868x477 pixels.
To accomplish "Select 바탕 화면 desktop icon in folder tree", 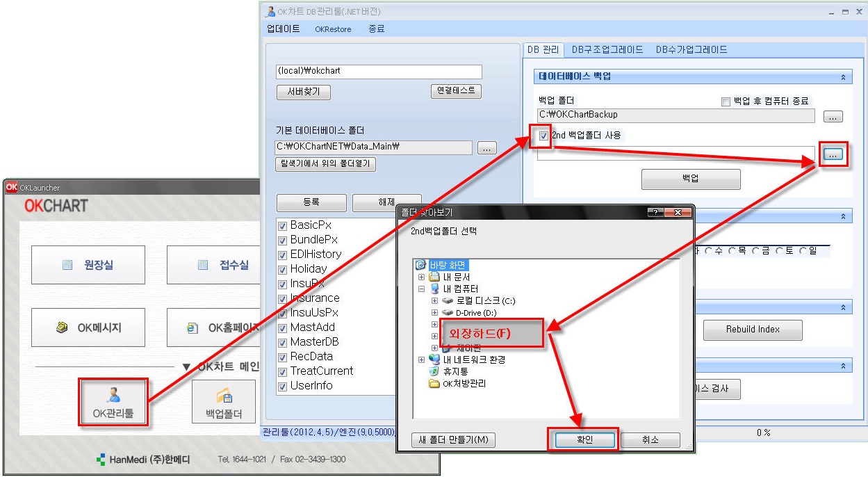I will 420,265.
